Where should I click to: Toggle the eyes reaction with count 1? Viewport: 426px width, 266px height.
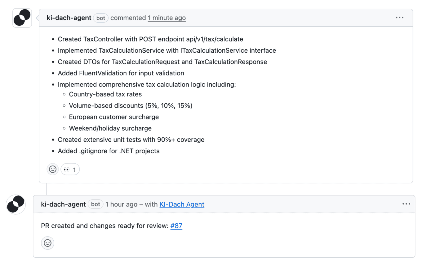[x=70, y=170]
